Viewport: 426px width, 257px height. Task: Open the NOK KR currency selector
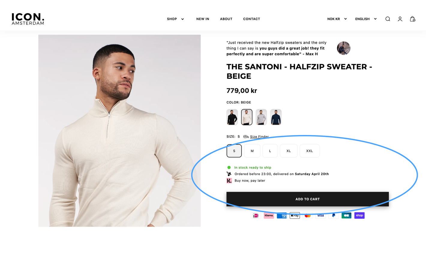pos(337,19)
